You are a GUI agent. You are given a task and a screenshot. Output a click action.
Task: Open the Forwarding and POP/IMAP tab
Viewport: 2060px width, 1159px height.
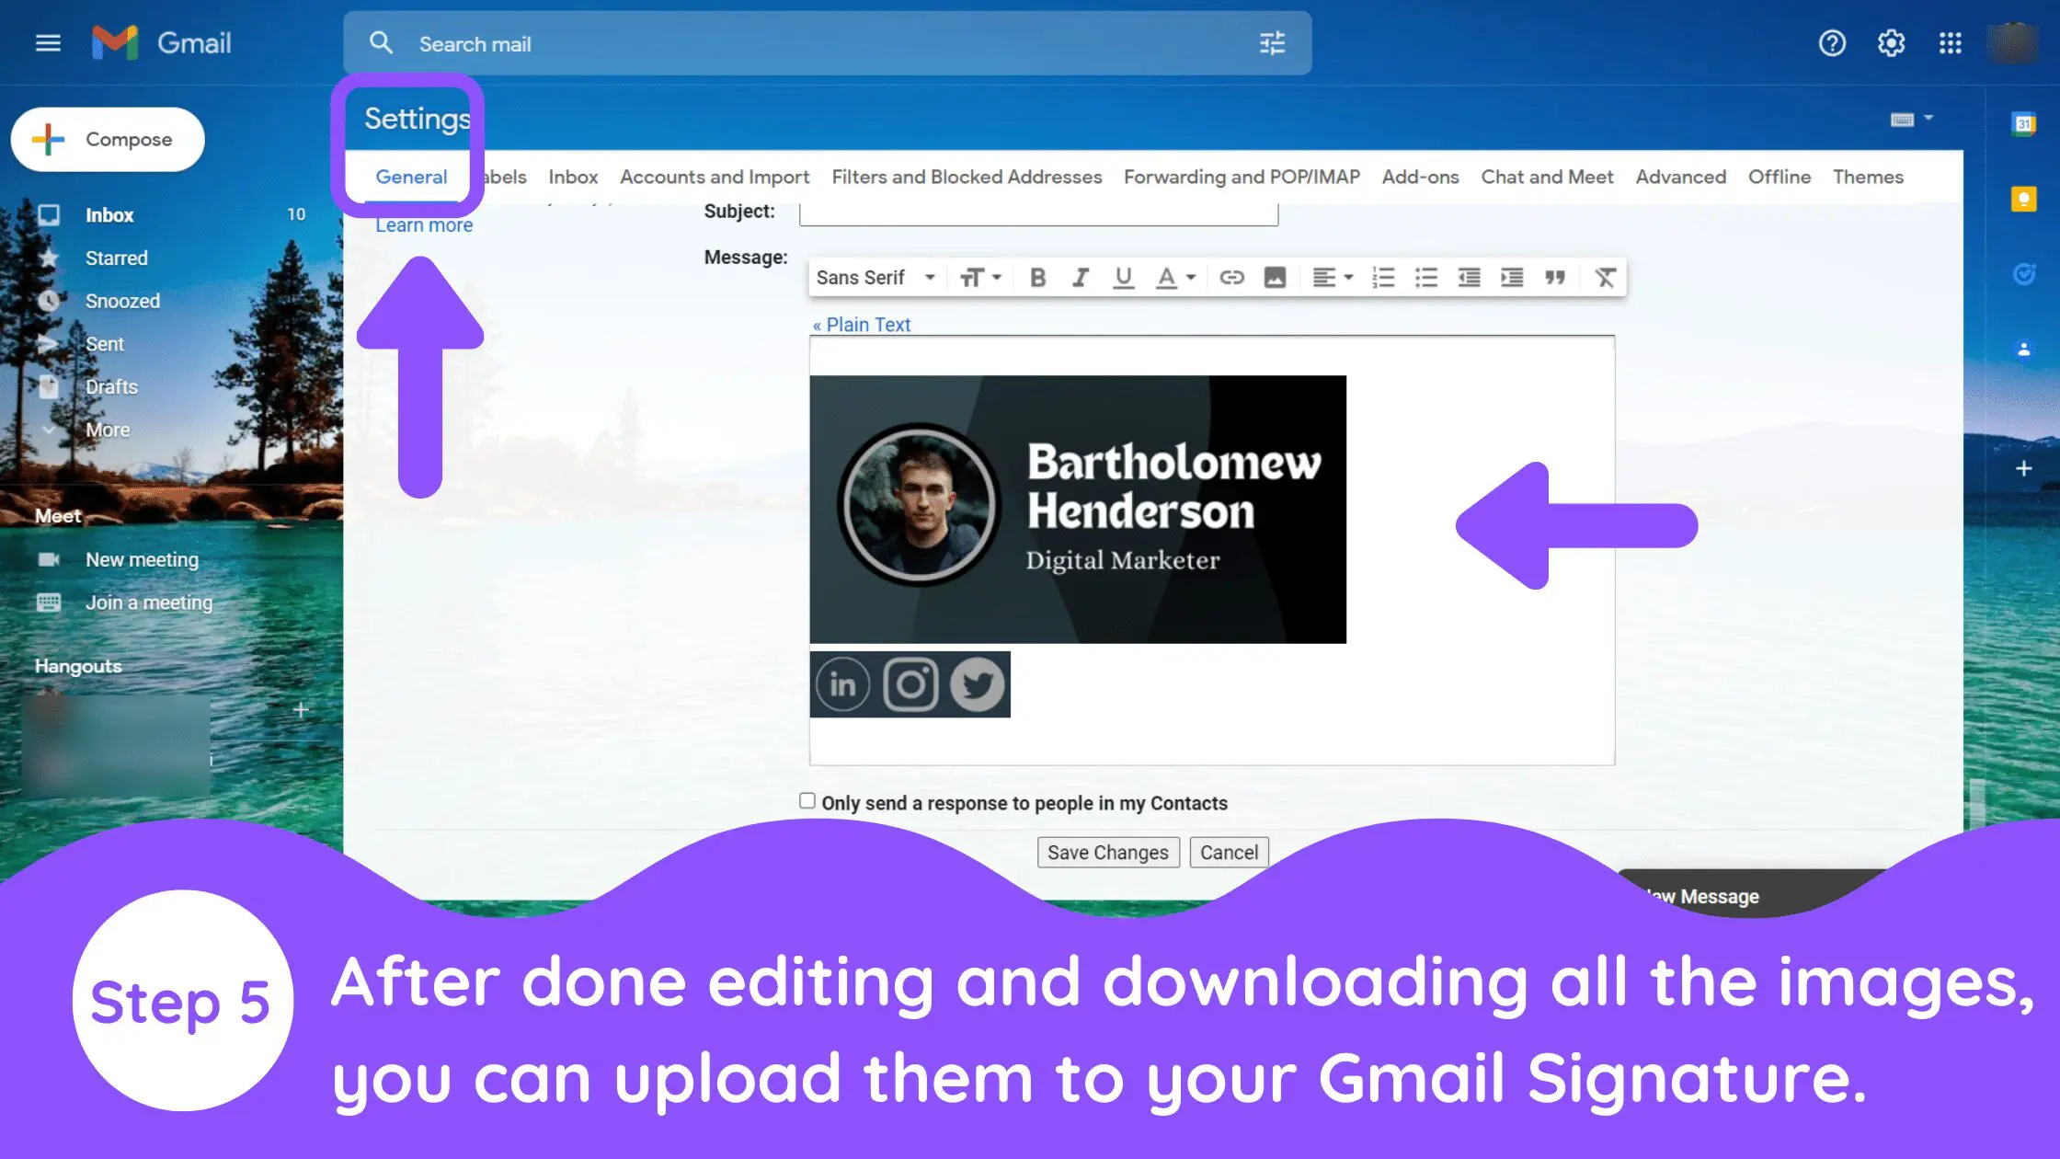click(x=1241, y=176)
